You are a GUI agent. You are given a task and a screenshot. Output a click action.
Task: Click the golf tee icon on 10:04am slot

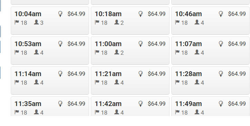60,14
